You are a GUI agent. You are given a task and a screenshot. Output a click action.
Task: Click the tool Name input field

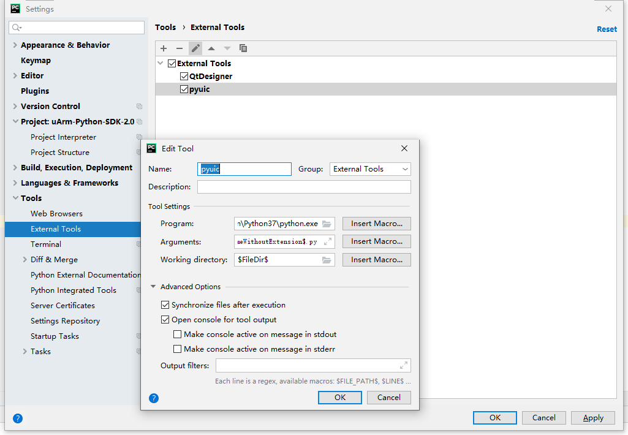pyautogui.click(x=244, y=169)
